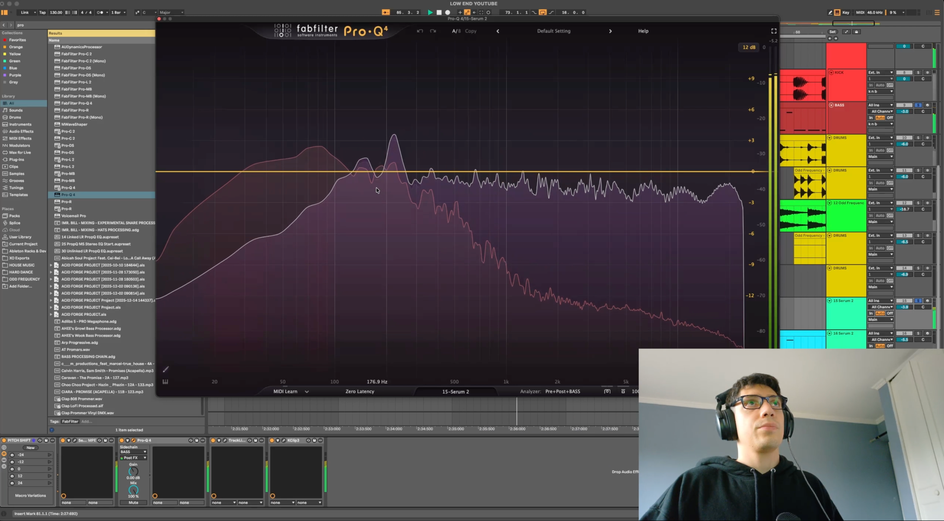Go to next preset in Pro-Q 4
Screen dimensions: 944x521
(610, 31)
